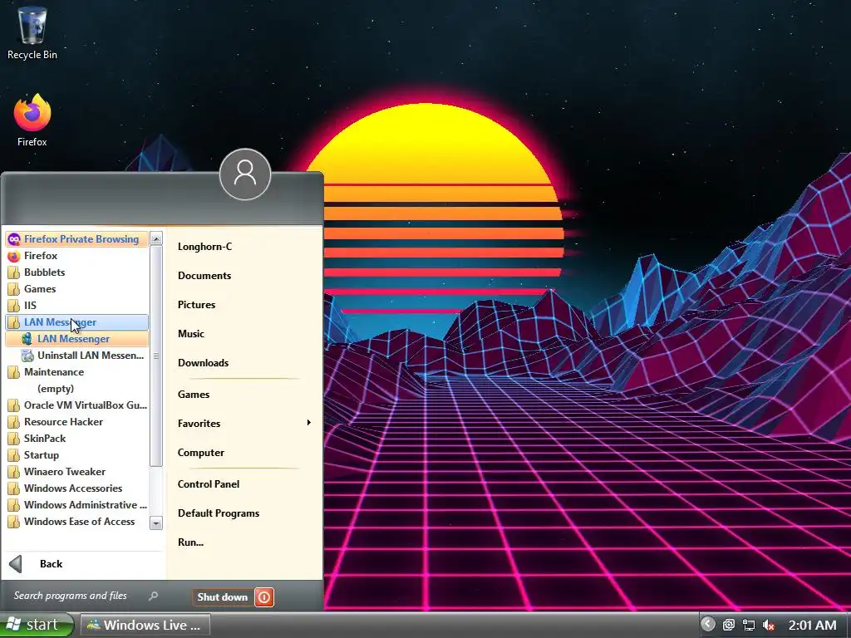
Task: Click the search magnifier icon
Action: [154, 596]
